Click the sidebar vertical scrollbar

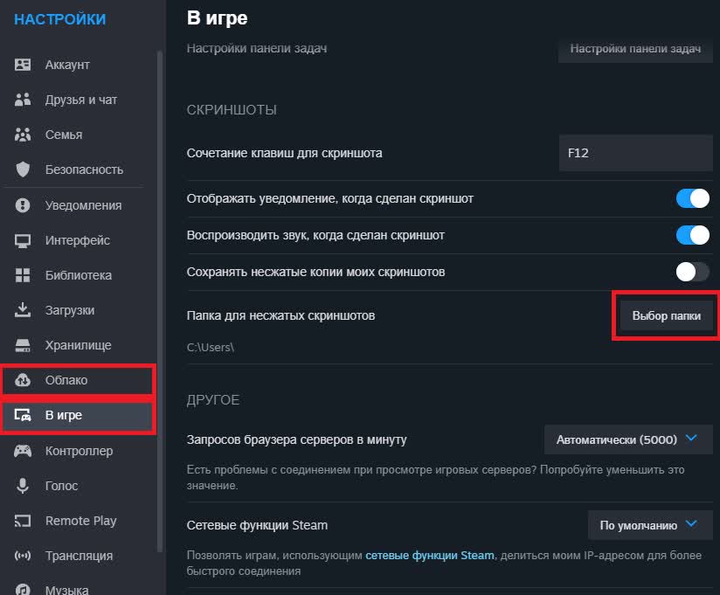coord(160,301)
